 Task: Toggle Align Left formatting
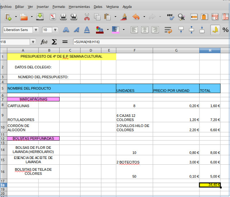tap(134, 30)
